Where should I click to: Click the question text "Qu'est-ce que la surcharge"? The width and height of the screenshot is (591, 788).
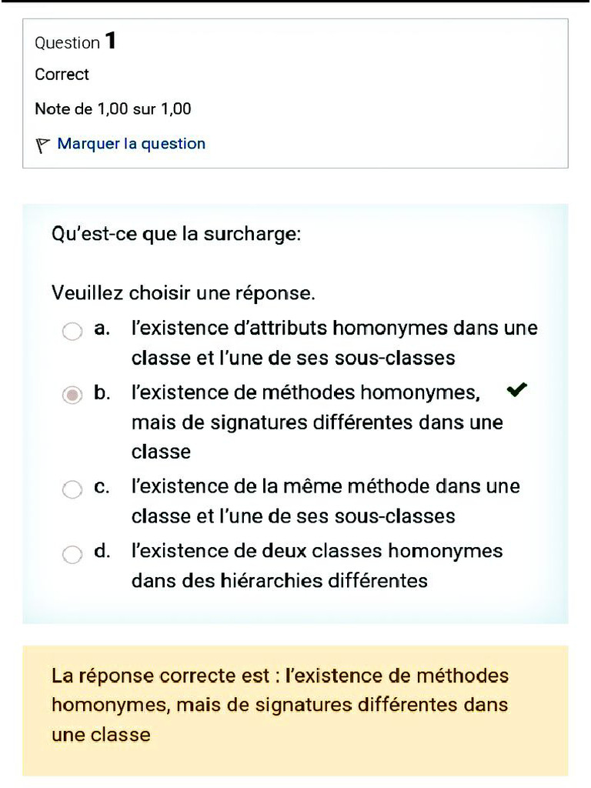pos(176,234)
